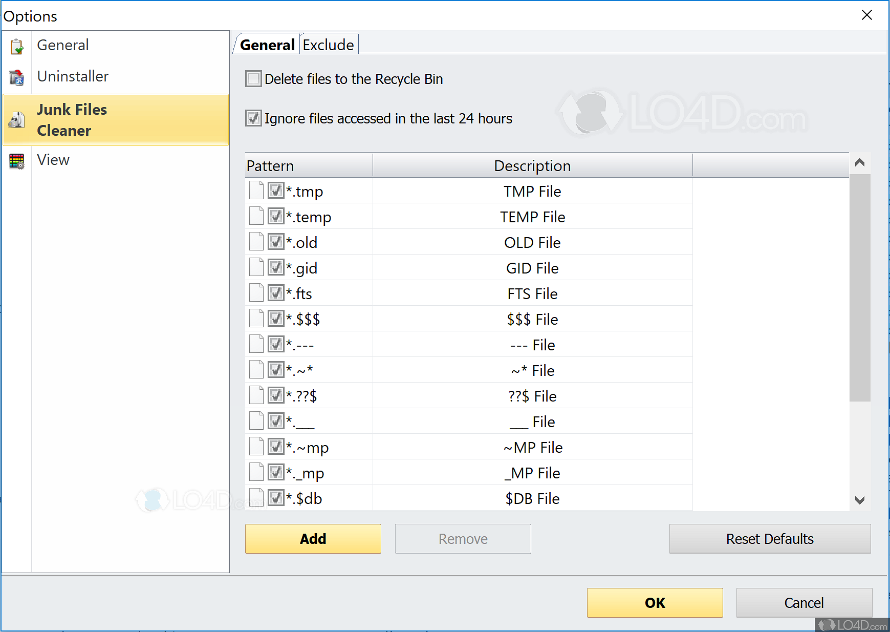The height and width of the screenshot is (632, 890).
Task: Click the file icon beside *.$db pattern
Action: pos(256,497)
